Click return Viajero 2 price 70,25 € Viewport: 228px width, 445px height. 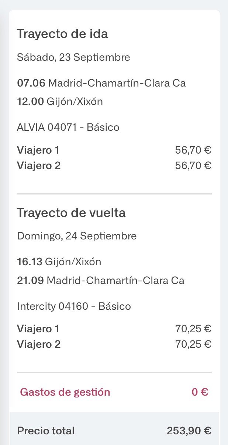pos(193,344)
